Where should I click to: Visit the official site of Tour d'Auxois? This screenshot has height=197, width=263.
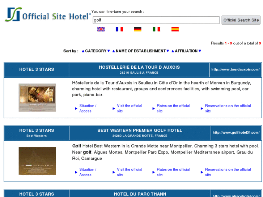pyautogui.click(x=130, y=108)
